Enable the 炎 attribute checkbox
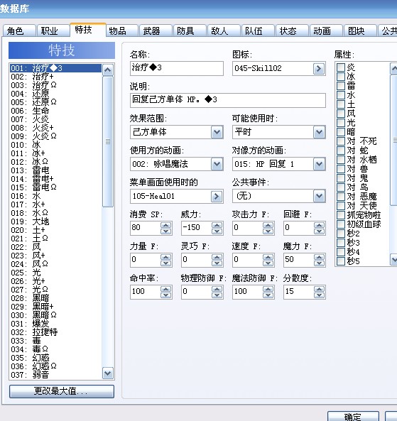Screen dimensions: 397x421 pyautogui.click(x=341, y=67)
